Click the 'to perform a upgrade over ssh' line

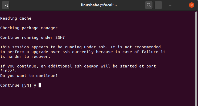pos(83,52)
